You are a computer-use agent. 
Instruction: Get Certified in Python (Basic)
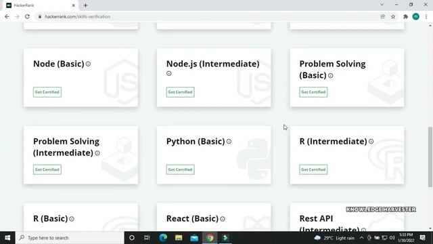(x=181, y=169)
